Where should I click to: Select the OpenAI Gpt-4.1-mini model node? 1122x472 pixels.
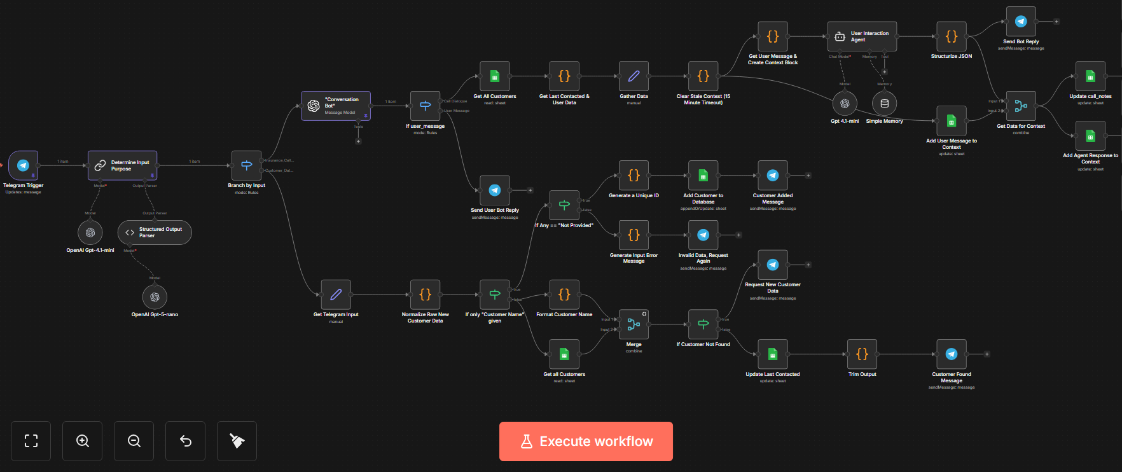pyautogui.click(x=90, y=233)
